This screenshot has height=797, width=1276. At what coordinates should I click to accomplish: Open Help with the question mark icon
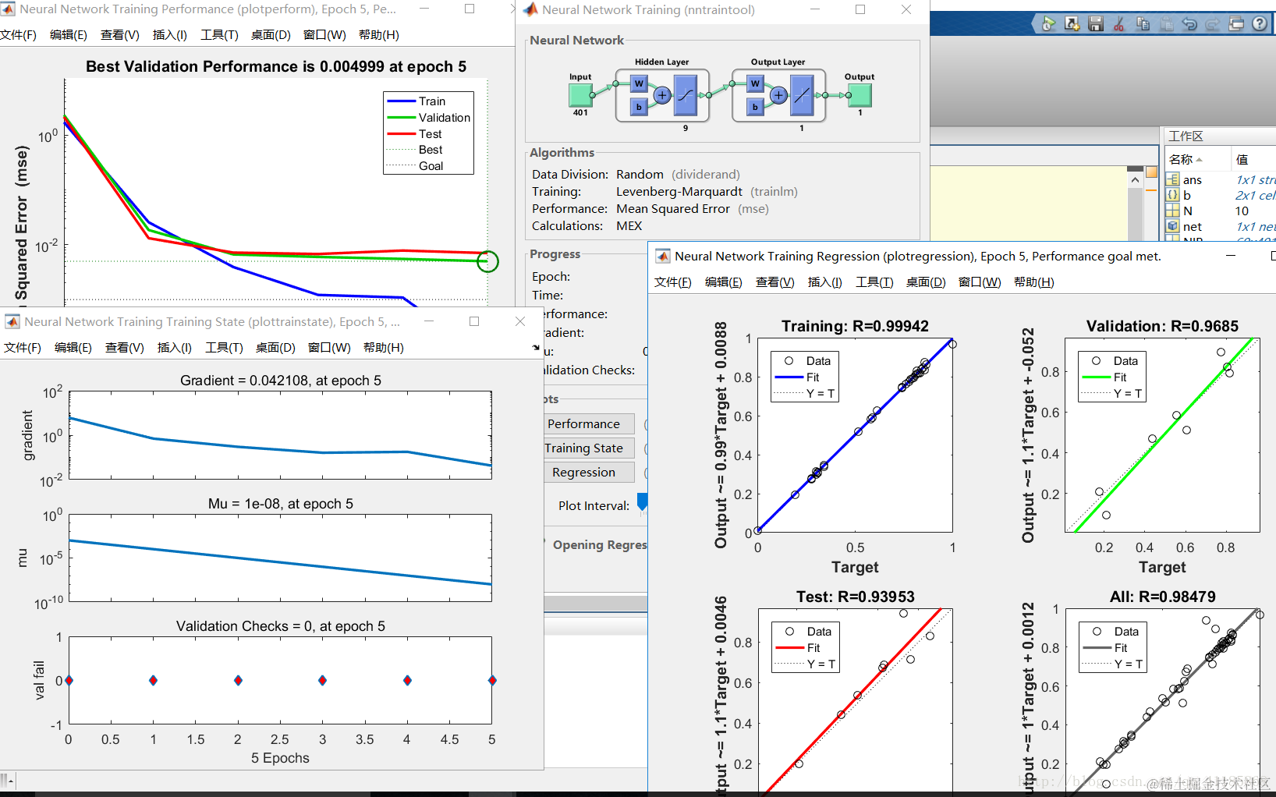click(x=1260, y=24)
